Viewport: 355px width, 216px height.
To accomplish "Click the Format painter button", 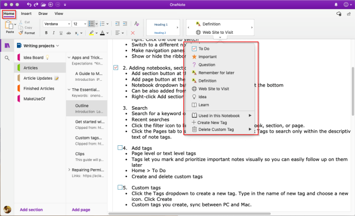I will coord(26,33).
